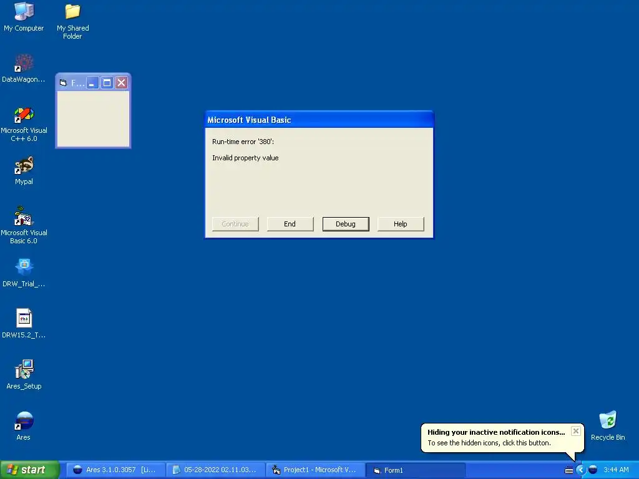Select Microsoft Visual Basic 6.0 shortcut
This screenshot has height=479, width=639.
pos(24,225)
